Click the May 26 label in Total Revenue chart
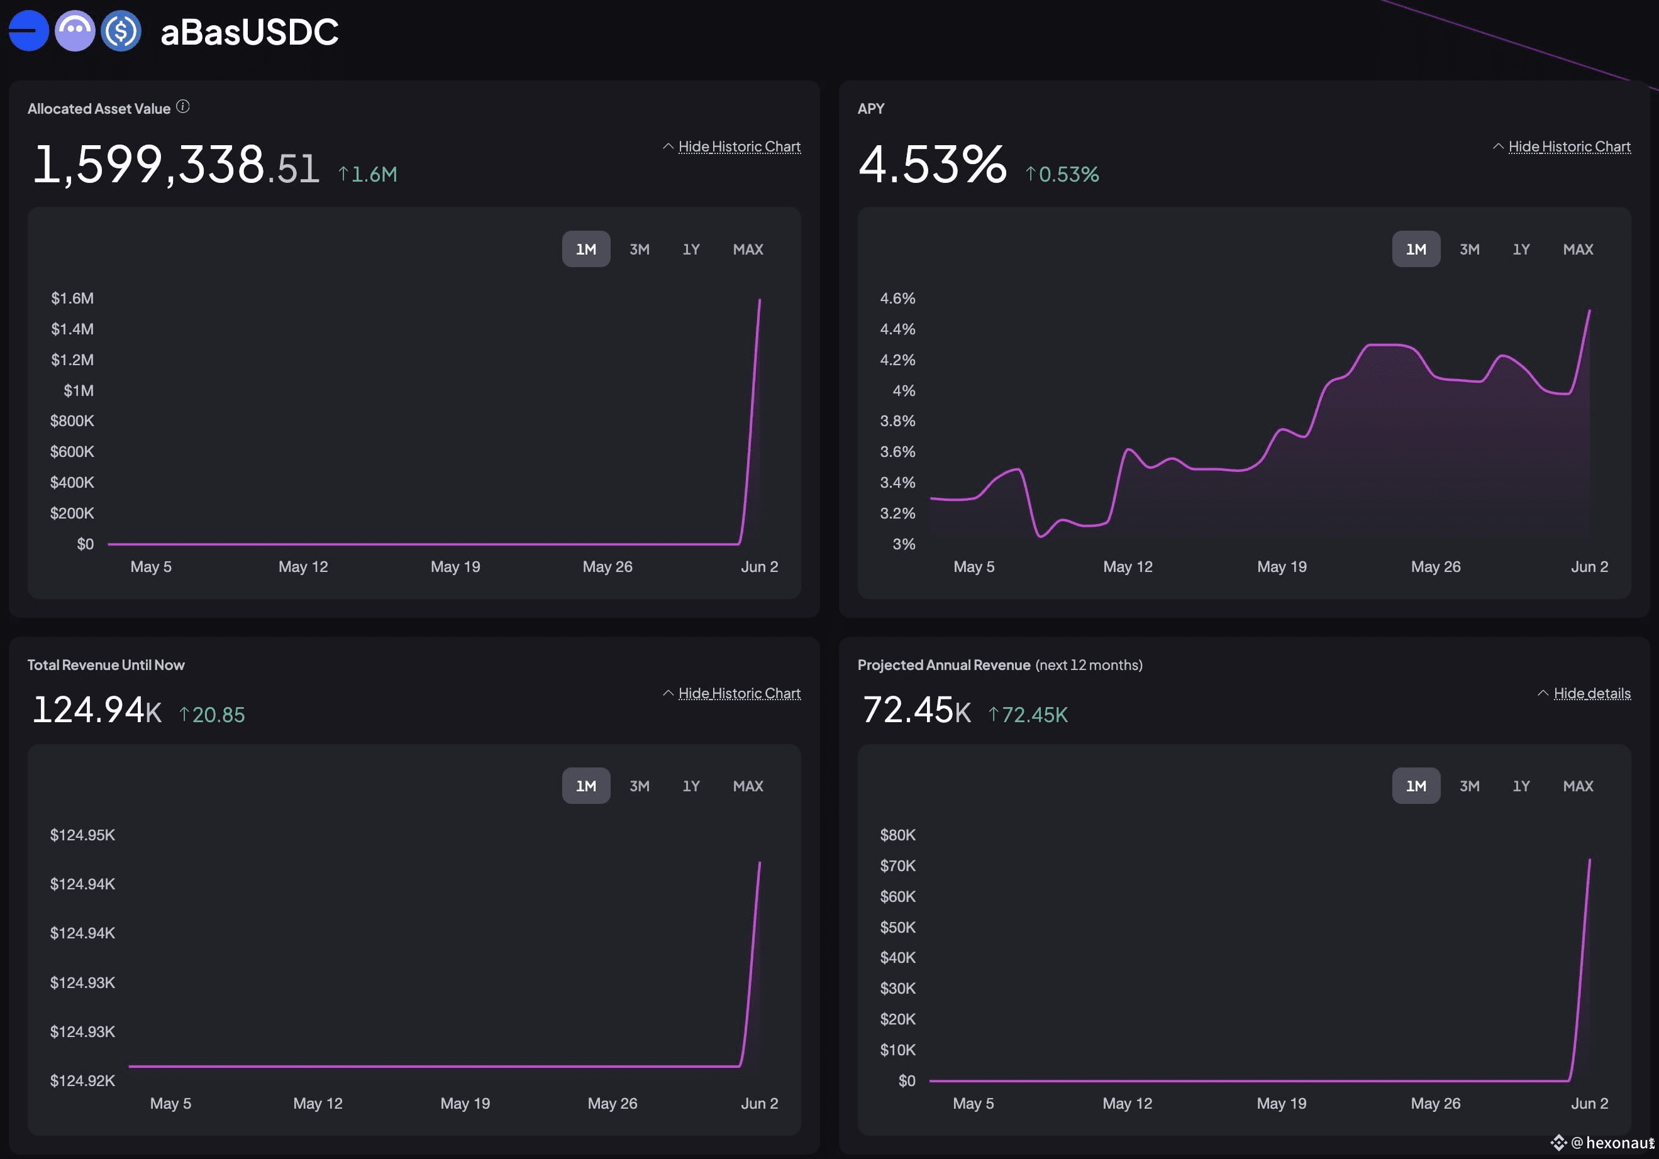Viewport: 1659px width, 1159px height. (613, 1104)
